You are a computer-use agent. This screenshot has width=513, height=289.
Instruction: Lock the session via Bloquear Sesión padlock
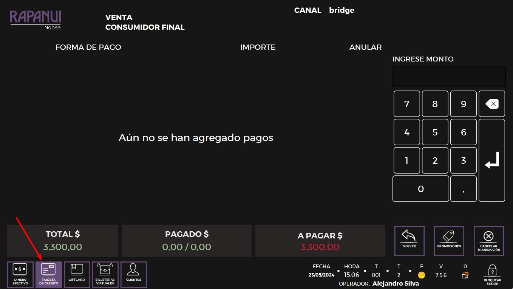coord(492,274)
